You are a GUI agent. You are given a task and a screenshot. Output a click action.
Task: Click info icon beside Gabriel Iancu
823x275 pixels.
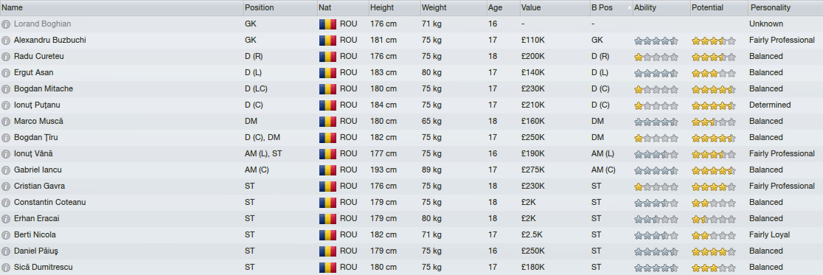click(x=6, y=170)
